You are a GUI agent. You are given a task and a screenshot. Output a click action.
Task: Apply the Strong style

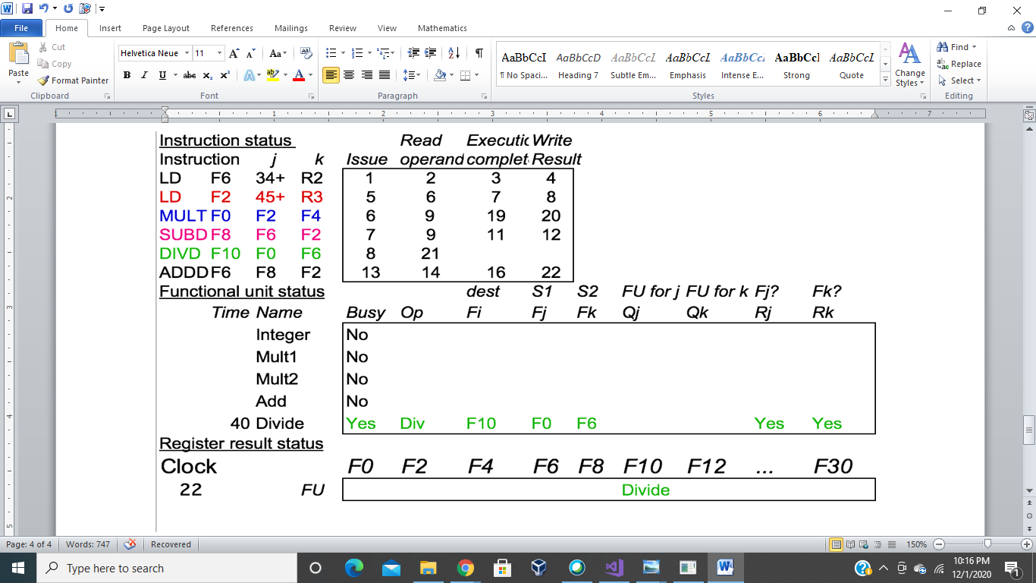coord(796,65)
